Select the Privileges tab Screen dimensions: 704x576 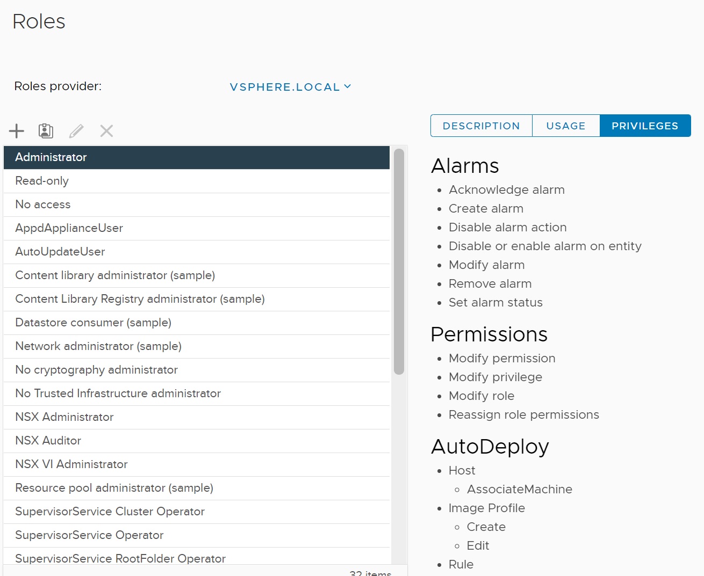pyautogui.click(x=645, y=126)
